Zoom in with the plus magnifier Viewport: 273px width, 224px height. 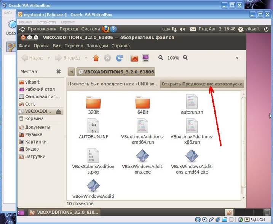185,58
